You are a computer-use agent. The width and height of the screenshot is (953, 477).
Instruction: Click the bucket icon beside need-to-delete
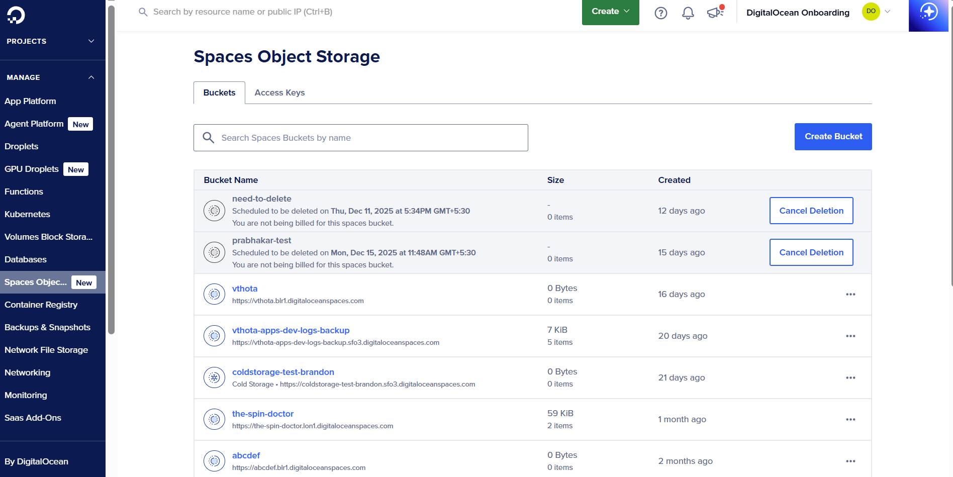214,211
